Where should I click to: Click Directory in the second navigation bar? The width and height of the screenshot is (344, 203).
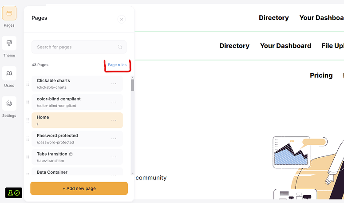[x=234, y=46]
